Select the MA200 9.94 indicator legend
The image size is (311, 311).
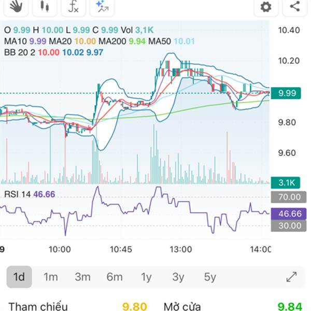[x=122, y=41]
